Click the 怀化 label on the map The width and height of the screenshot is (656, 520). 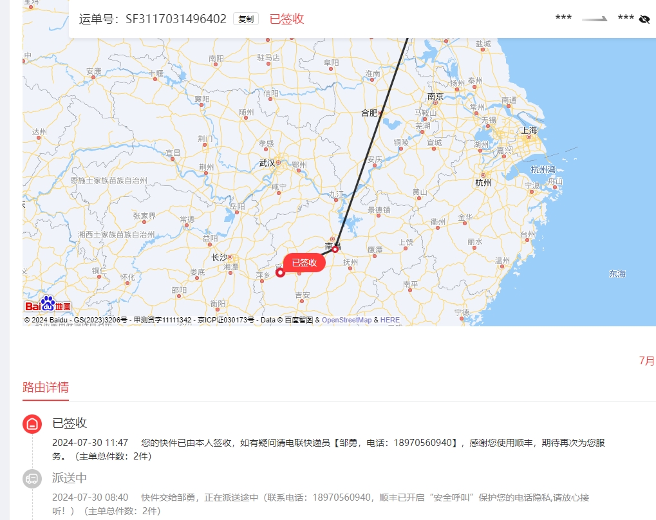[127, 277]
